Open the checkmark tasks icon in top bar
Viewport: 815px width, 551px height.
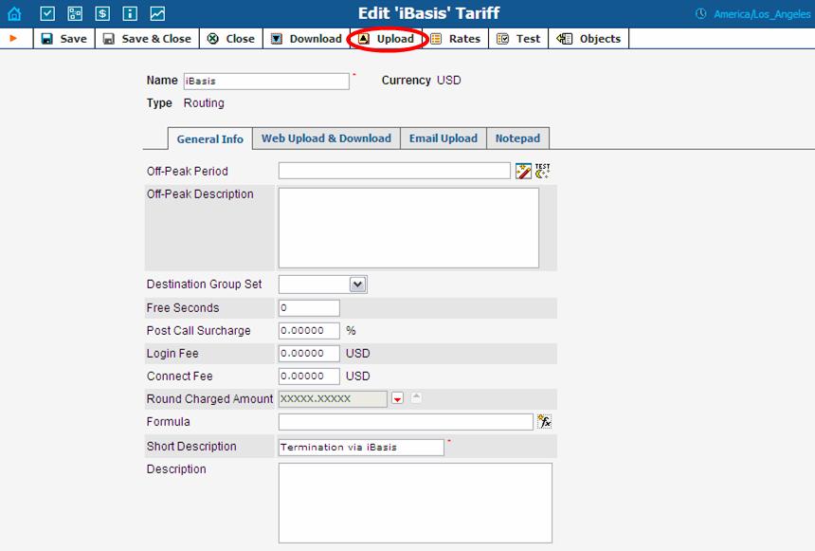(x=47, y=13)
